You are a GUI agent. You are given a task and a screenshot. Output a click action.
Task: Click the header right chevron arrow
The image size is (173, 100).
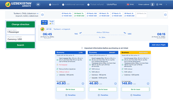166,4
